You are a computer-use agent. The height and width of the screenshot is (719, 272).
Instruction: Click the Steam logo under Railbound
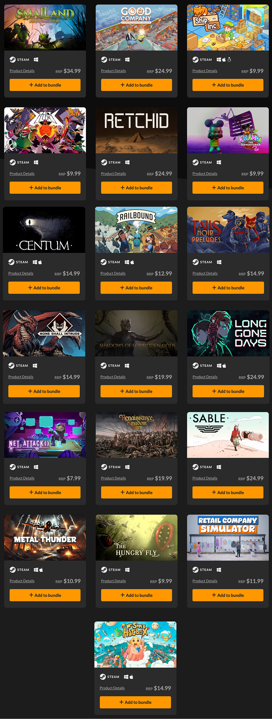point(103,262)
